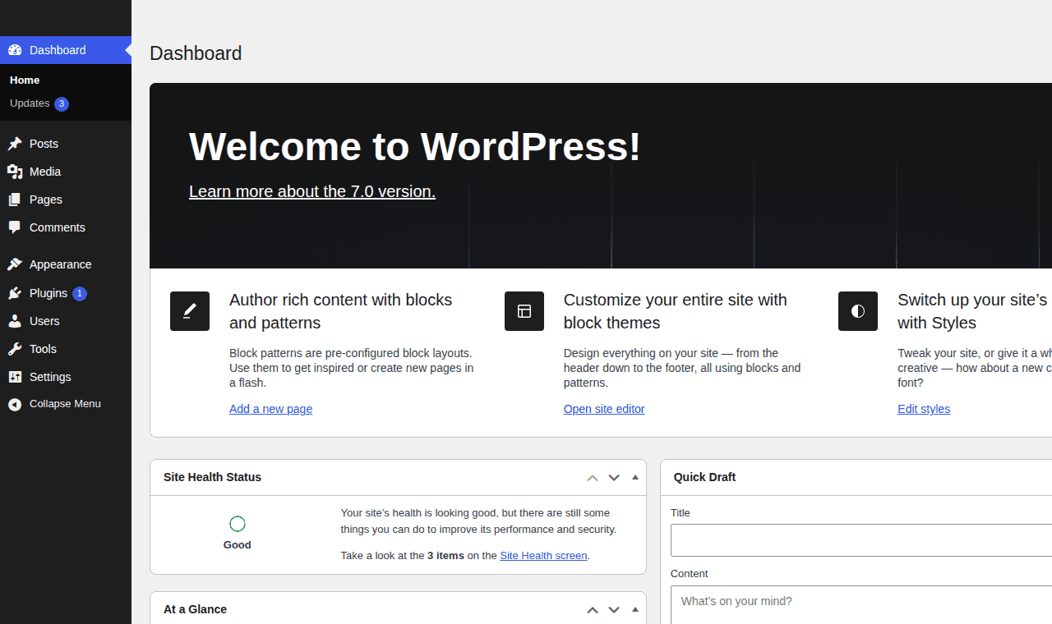Toggle collapse of Site Health Status panel

tap(635, 477)
